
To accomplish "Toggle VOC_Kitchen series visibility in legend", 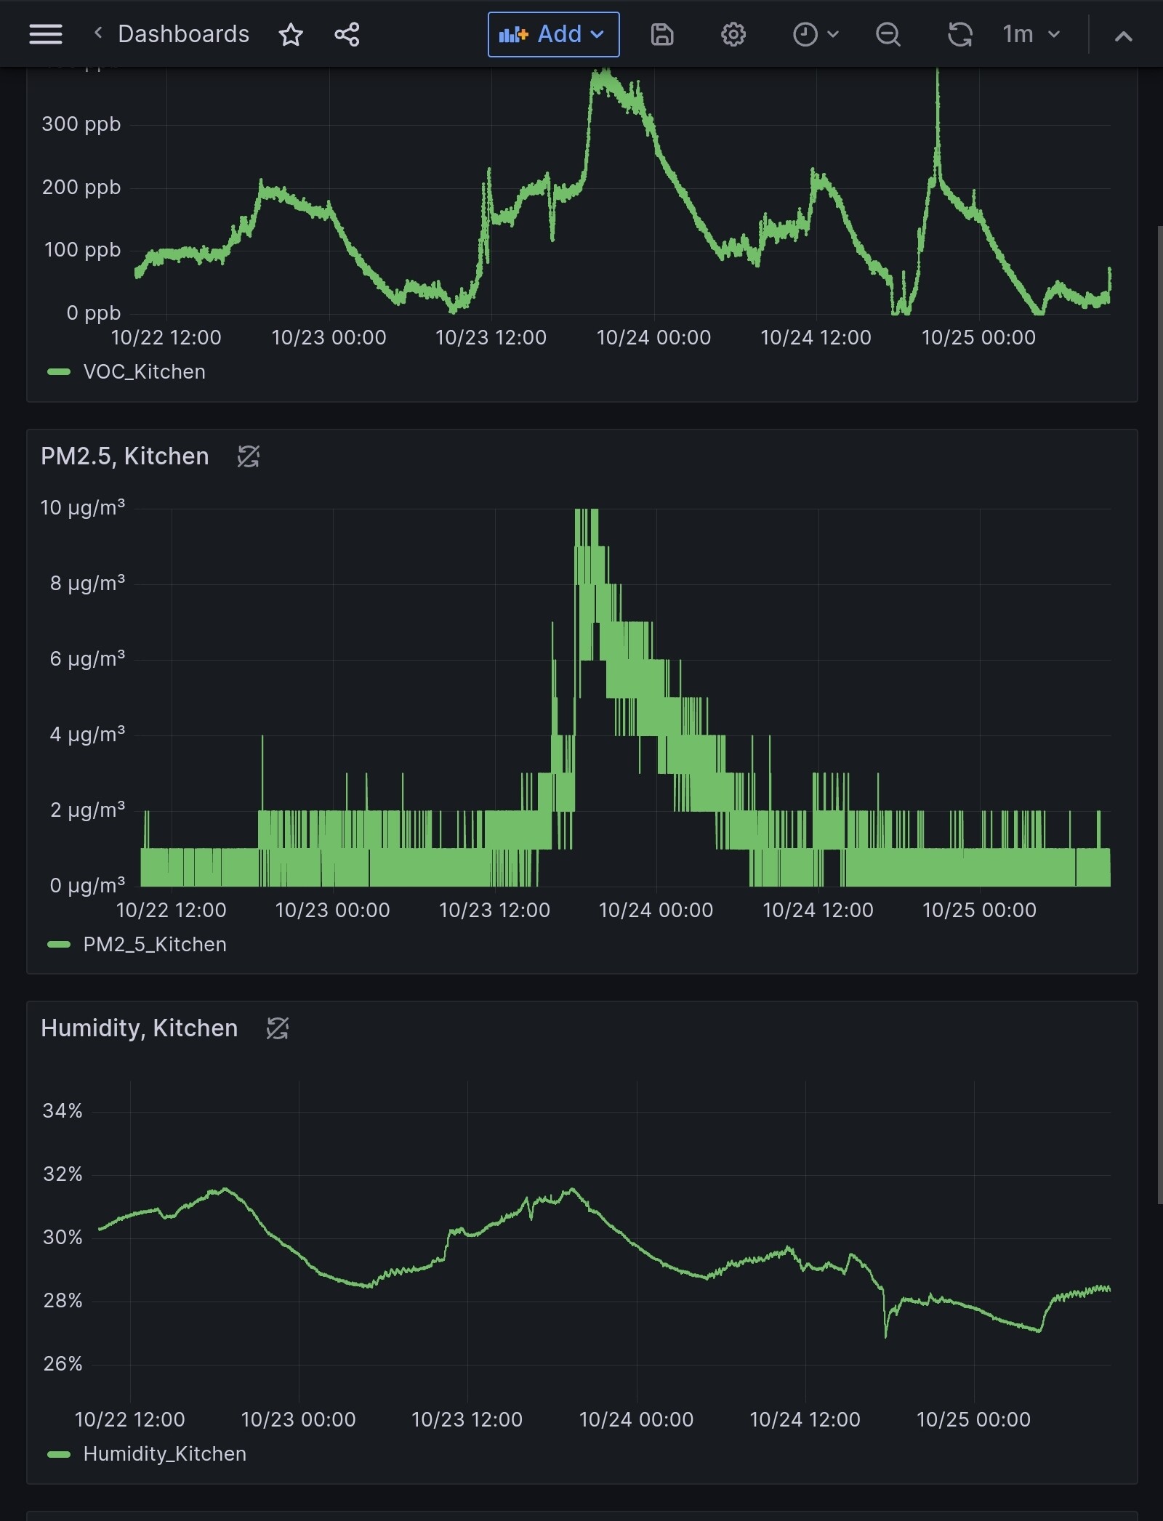I will (x=144, y=372).
